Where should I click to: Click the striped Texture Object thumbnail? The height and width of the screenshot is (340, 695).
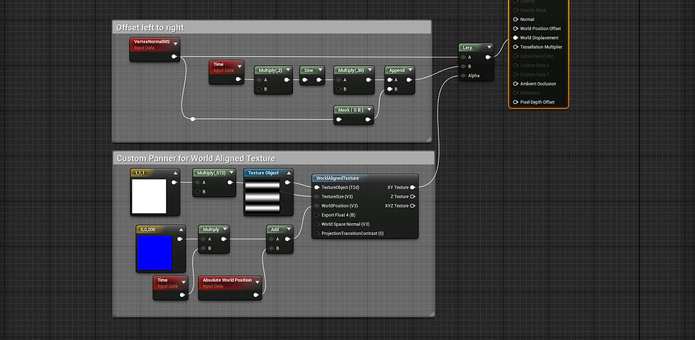(x=263, y=196)
